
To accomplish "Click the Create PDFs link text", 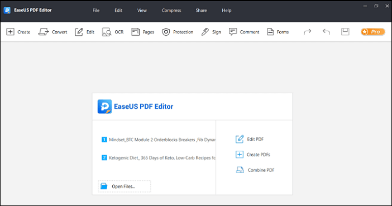I will coord(259,155).
